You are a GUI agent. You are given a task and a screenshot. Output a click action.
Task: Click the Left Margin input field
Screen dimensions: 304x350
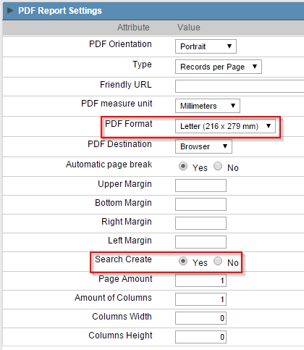(200, 242)
